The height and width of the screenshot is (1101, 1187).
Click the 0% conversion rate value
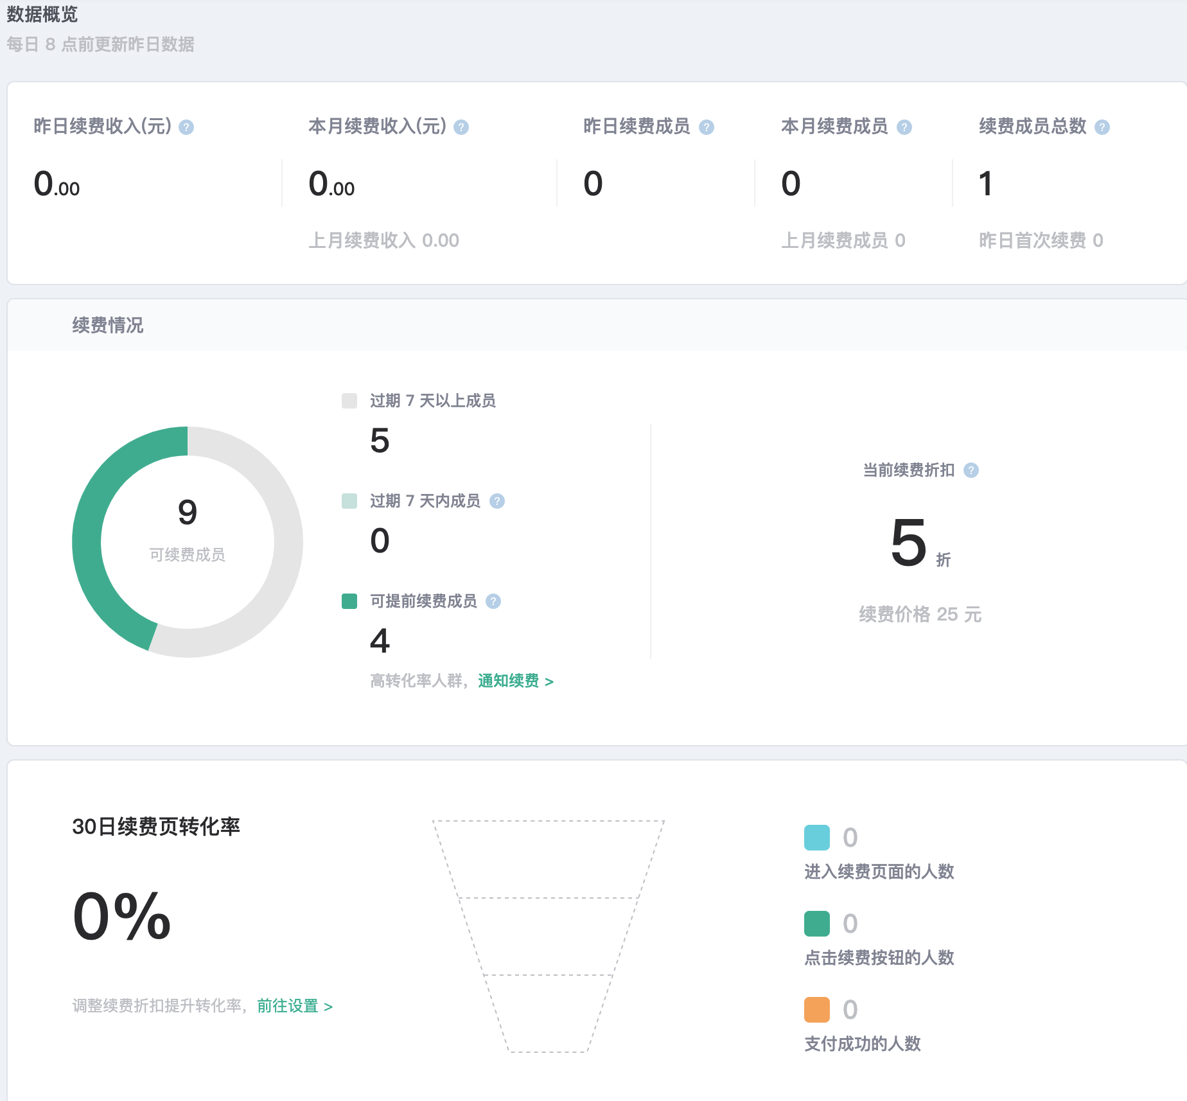click(x=122, y=916)
